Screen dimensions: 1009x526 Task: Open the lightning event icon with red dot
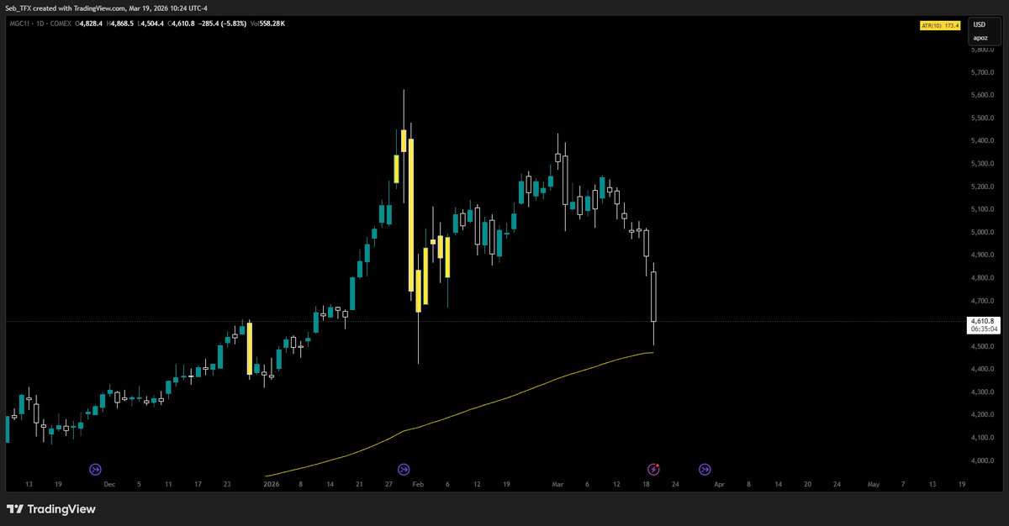pos(653,469)
